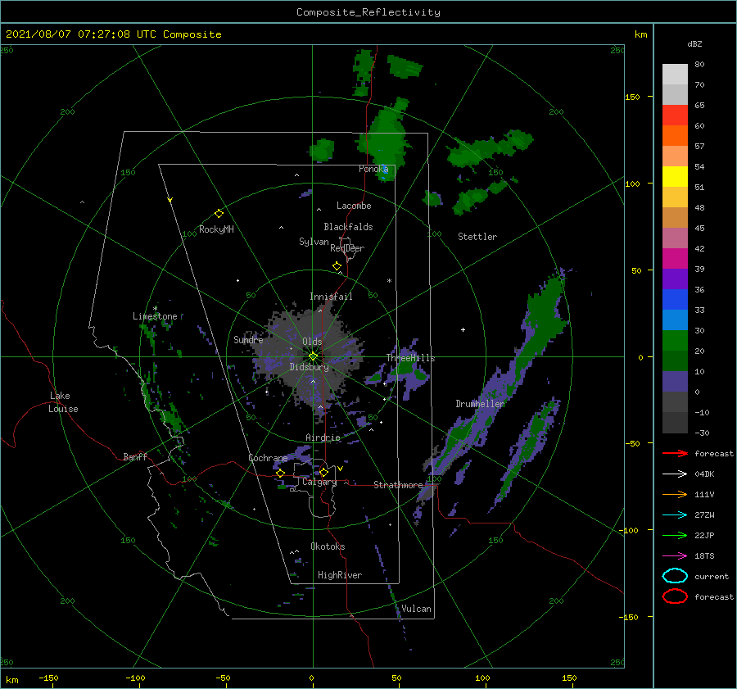The image size is (737, 689).
Task: Click yellow diamond marker near RockyMH
Action: [219, 214]
